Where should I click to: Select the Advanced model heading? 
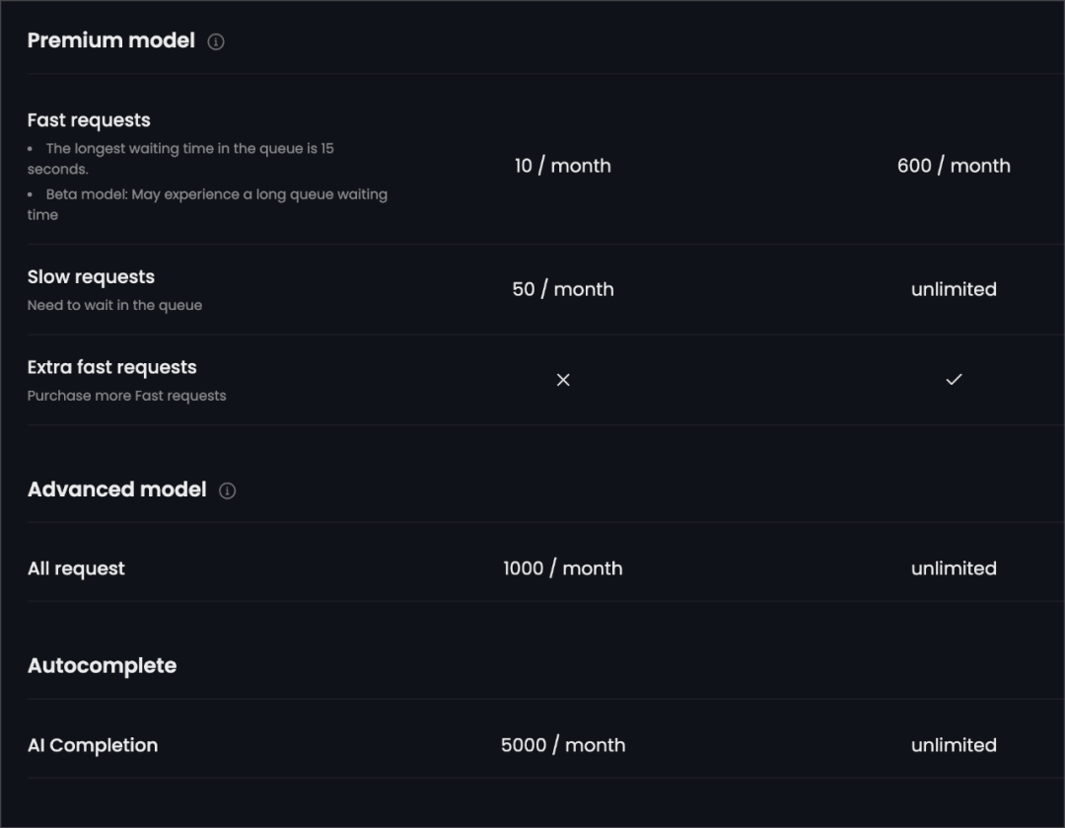(116, 489)
